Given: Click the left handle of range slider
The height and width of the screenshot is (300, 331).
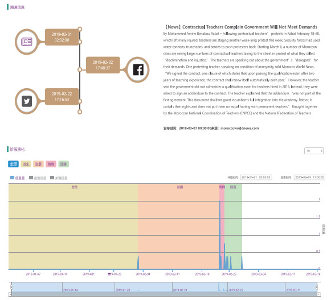Looking at the screenshot, I should pos(11,287).
